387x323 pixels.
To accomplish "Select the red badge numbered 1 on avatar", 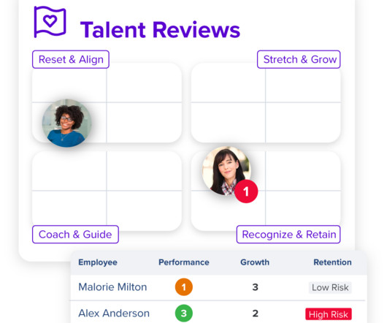I will (x=246, y=191).
